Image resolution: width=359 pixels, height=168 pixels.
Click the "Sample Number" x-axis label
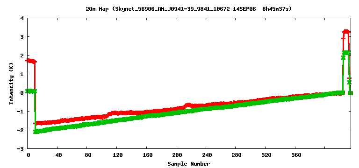tap(189, 164)
